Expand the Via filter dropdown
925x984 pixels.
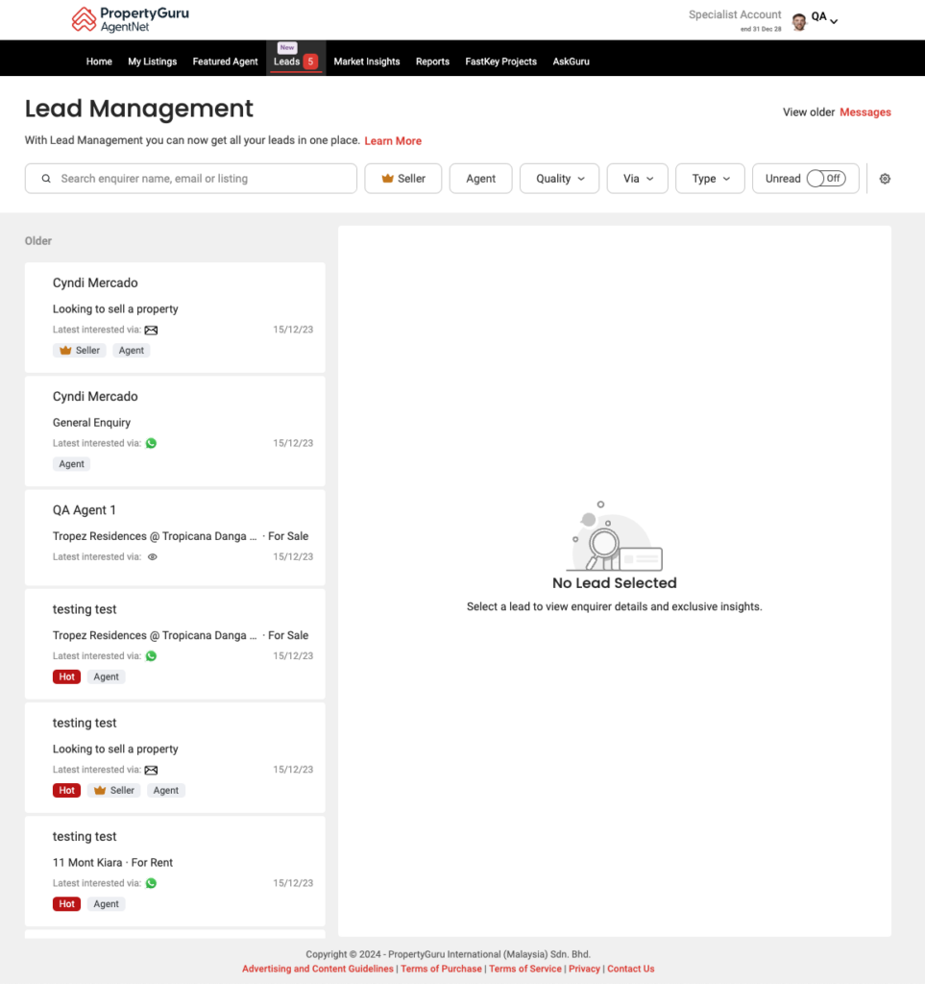637,178
